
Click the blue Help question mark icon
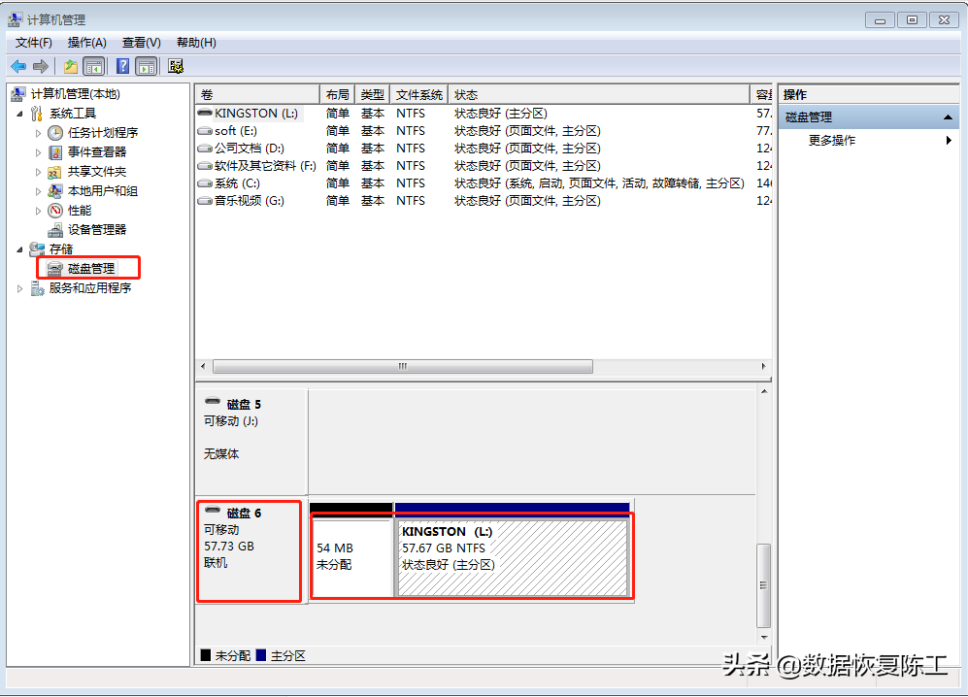coord(123,66)
